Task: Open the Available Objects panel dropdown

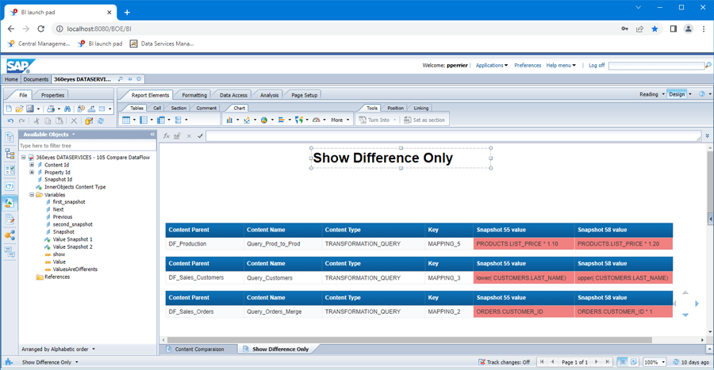Action: [73, 135]
